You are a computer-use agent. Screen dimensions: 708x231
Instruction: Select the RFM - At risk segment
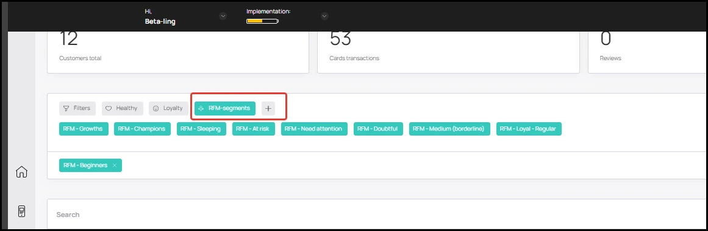tap(254, 129)
